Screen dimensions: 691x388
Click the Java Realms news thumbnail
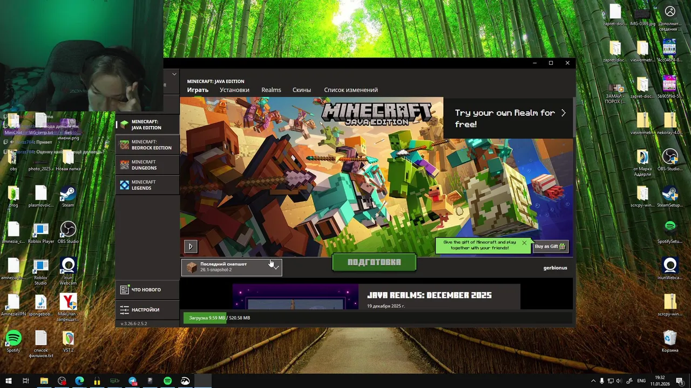[x=295, y=297]
